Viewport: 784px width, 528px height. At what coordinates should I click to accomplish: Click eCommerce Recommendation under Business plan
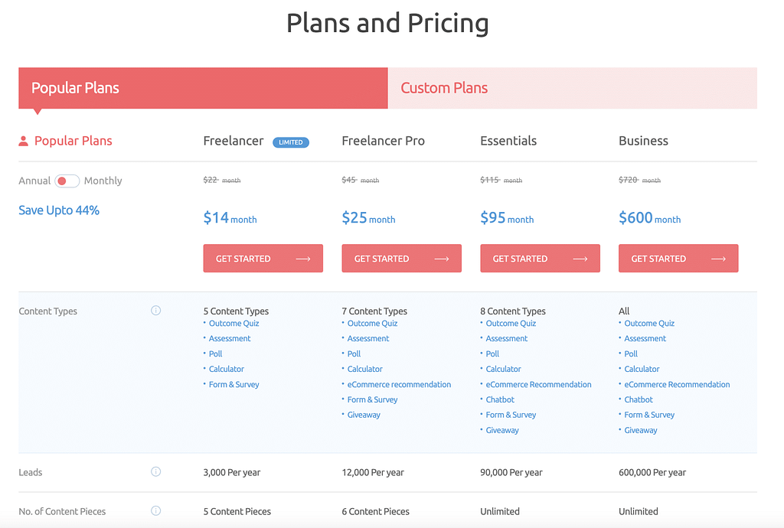point(677,384)
